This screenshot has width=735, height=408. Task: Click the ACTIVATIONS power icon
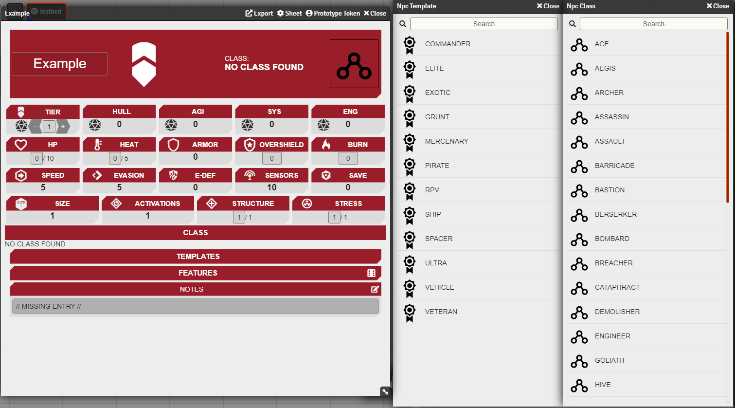pos(116,204)
